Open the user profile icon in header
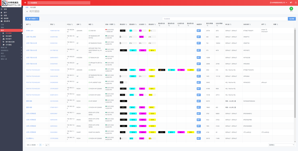 click(x=296, y=3)
